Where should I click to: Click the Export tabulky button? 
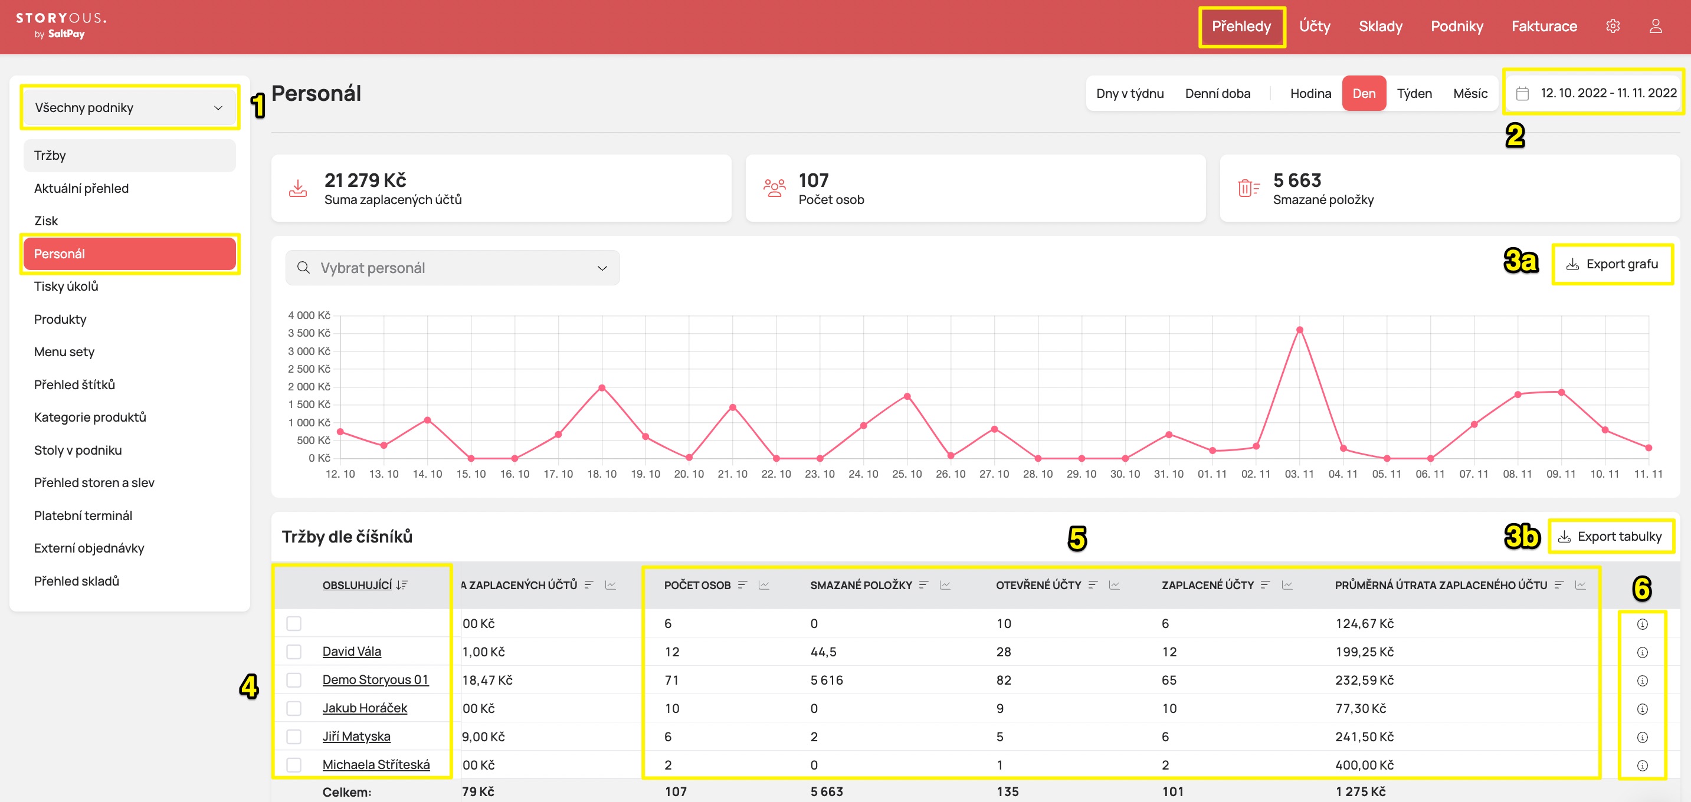tap(1610, 536)
